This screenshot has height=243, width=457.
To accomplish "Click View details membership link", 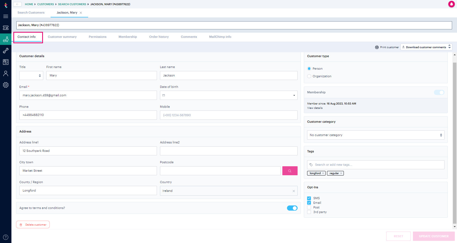I will (315, 108).
